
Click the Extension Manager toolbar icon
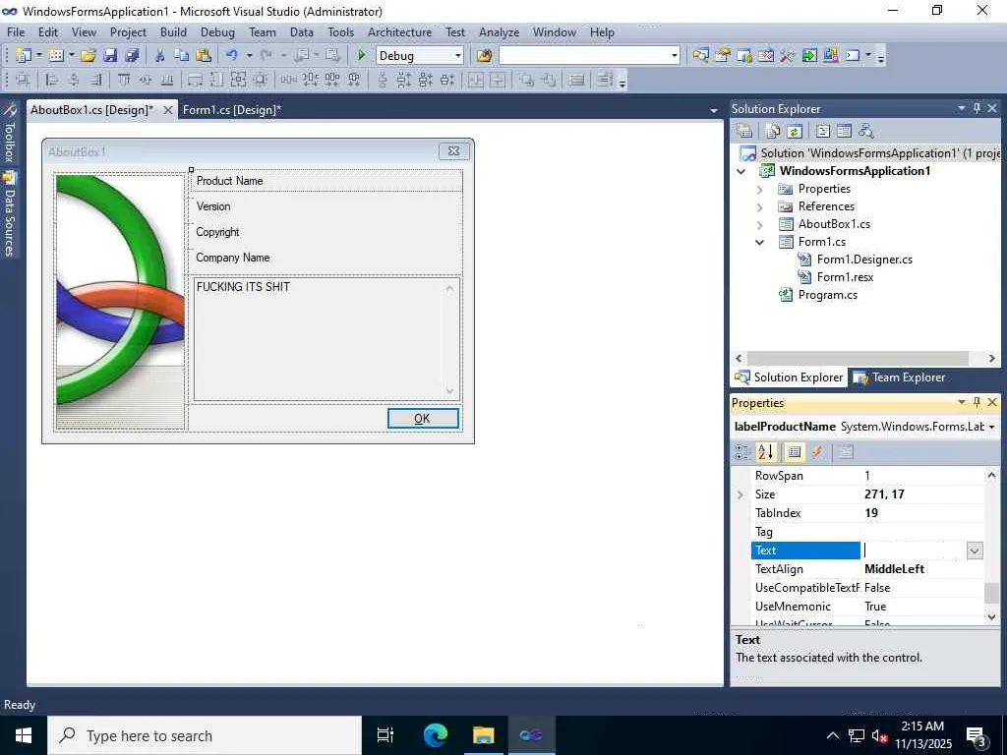click(831, 56)
